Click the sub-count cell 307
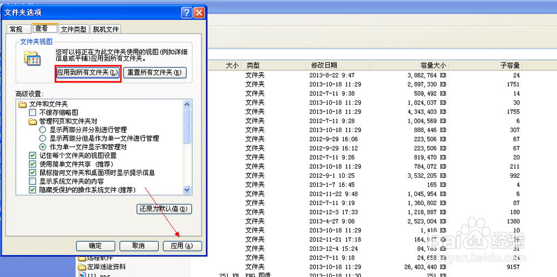 (x=515, y=130)
